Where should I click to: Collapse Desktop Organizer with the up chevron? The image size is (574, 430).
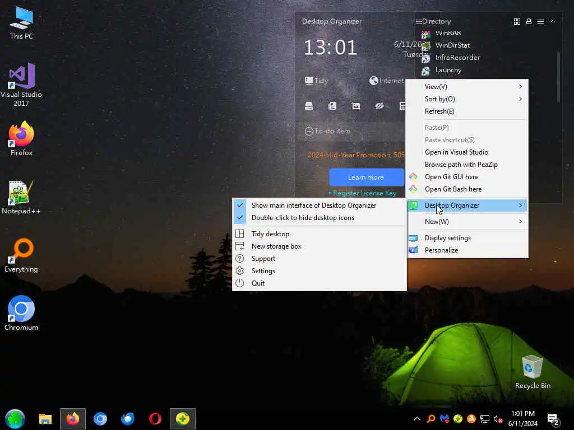tap(553, 22)
